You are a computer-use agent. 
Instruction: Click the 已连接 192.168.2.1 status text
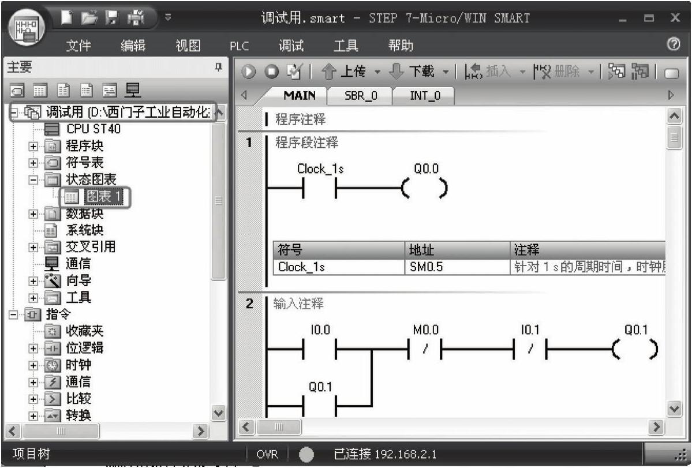385,454
